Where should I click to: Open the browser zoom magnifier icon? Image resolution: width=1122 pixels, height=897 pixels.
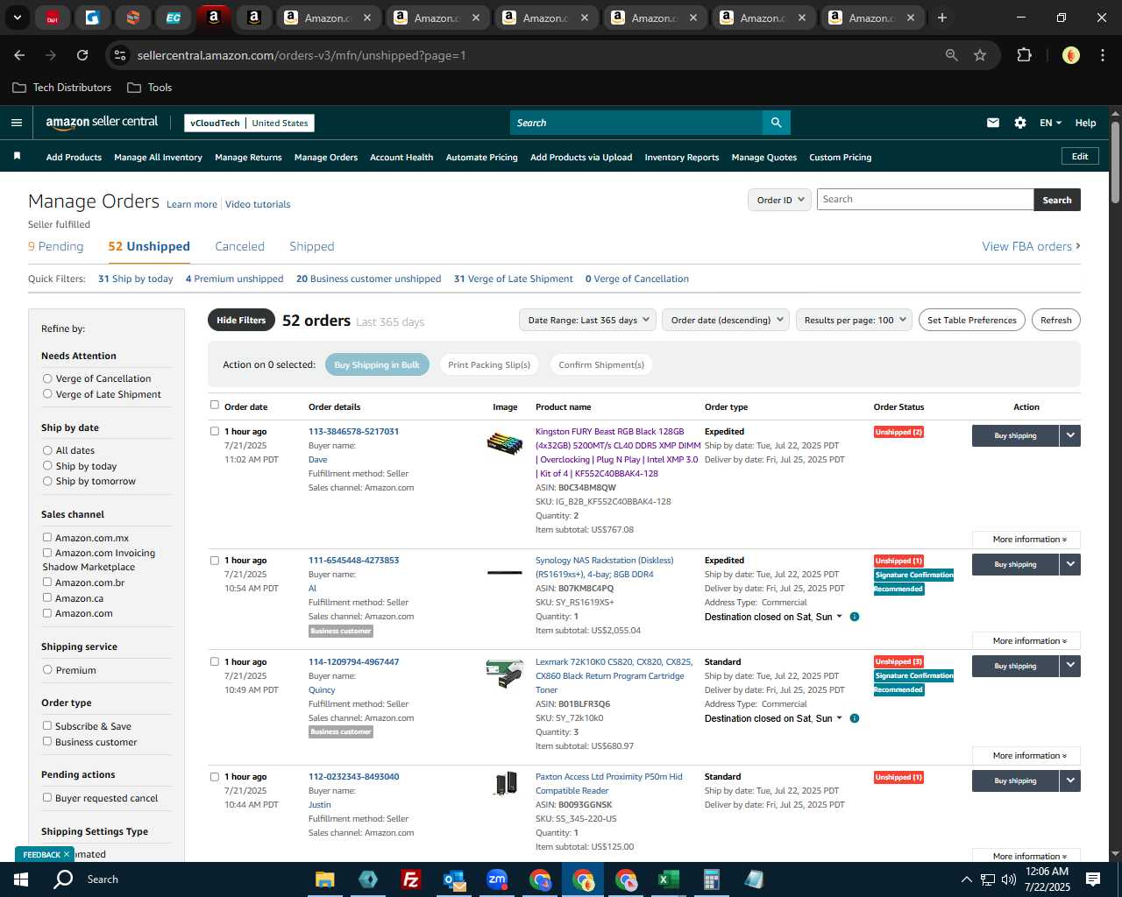tap(951, 55)
